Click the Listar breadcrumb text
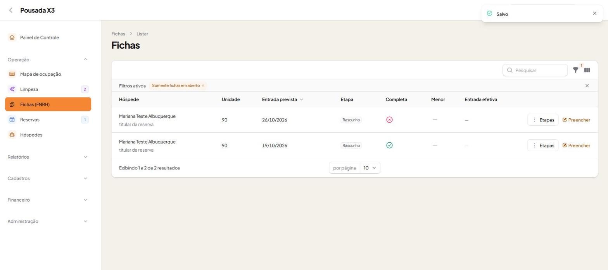Viewport: 608px width, 270px height. (142, 34)
